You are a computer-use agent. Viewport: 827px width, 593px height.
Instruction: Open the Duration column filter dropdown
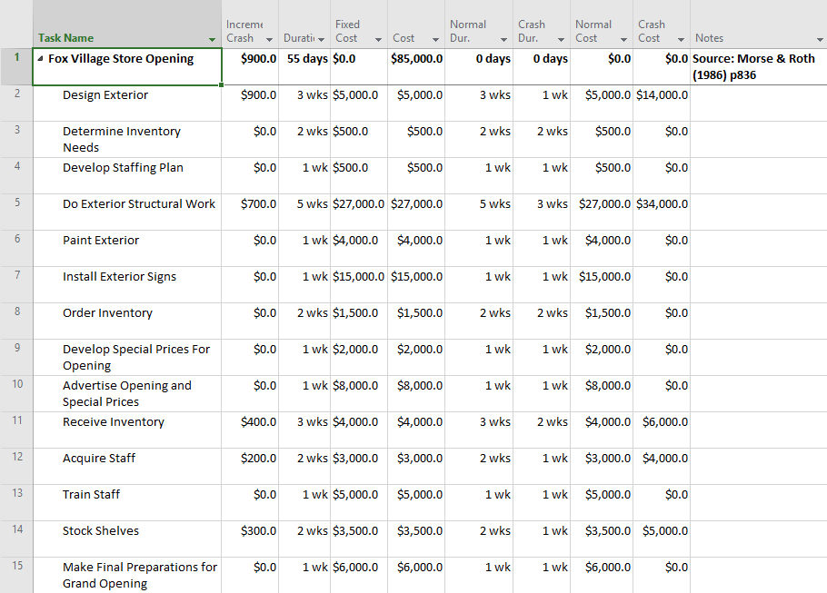point(321,40)
